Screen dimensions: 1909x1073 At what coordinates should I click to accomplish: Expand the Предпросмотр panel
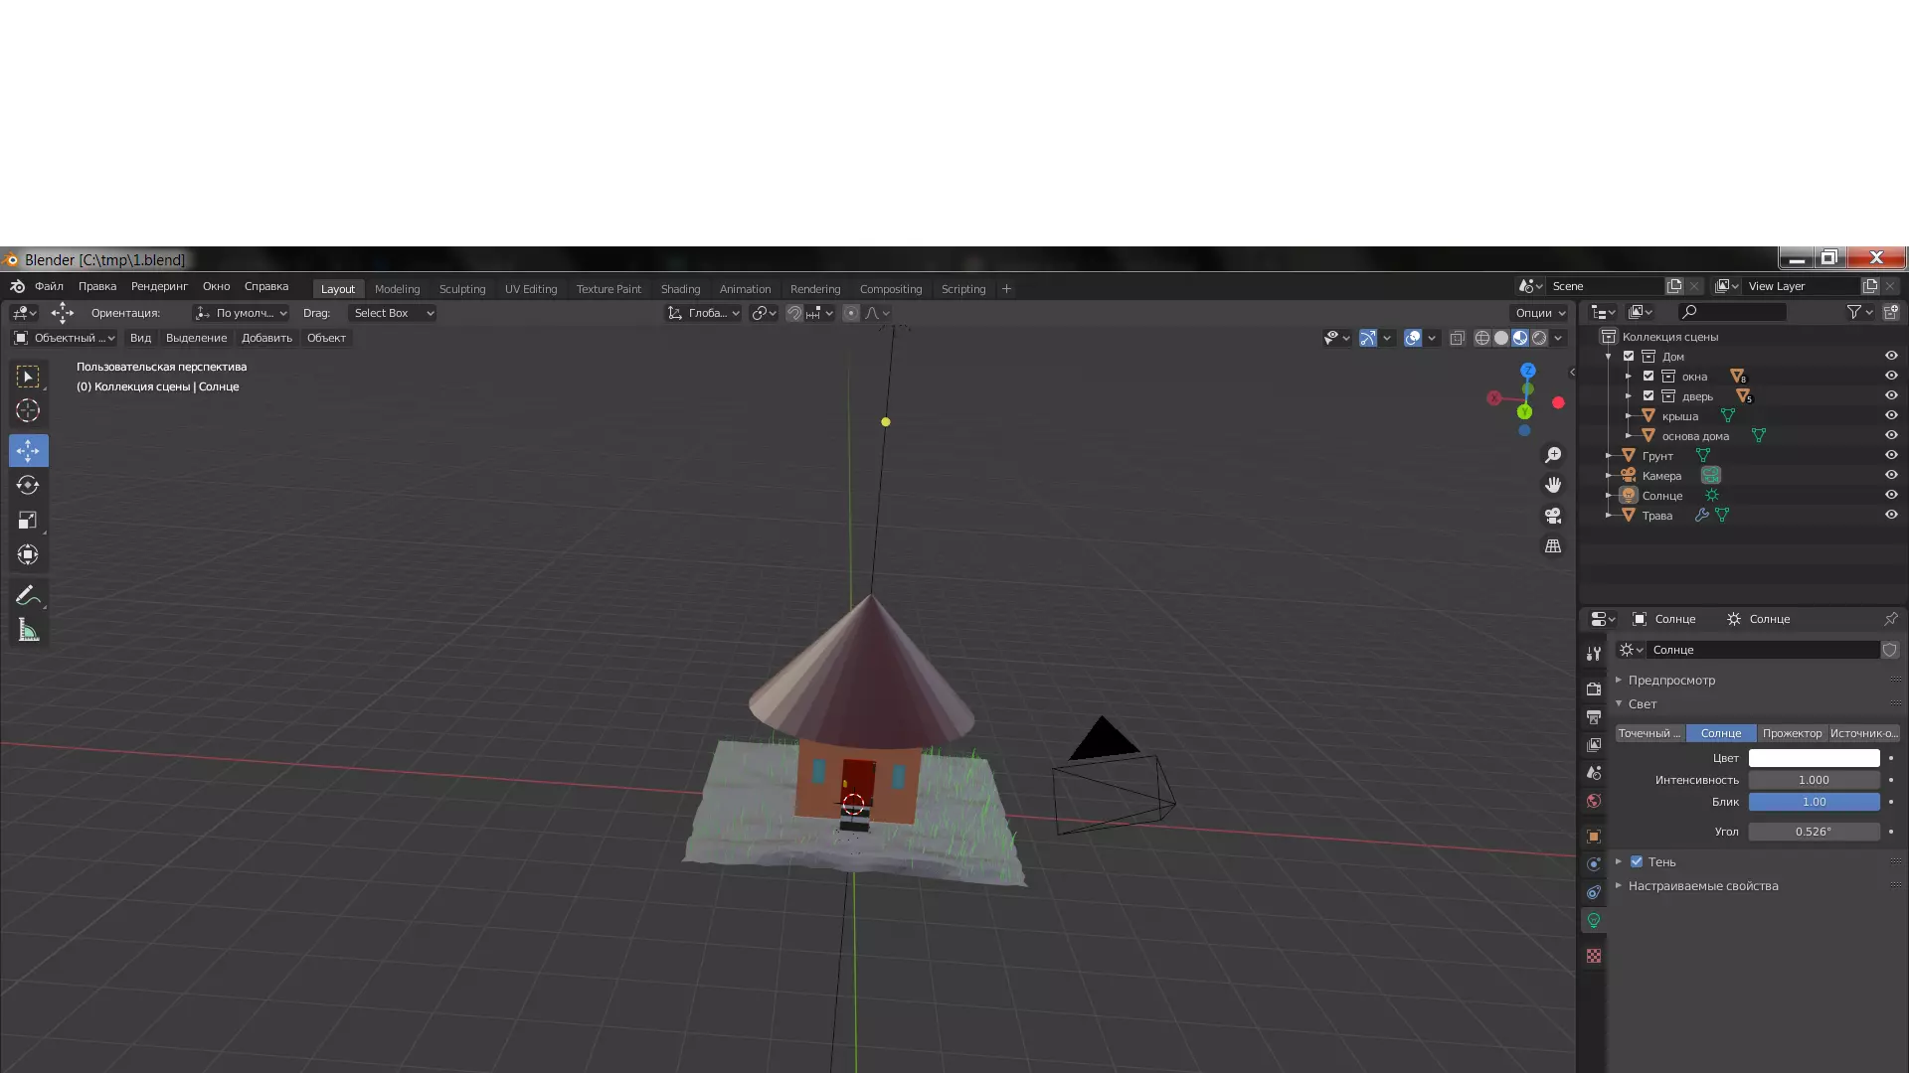click(x=1670, y=681)
